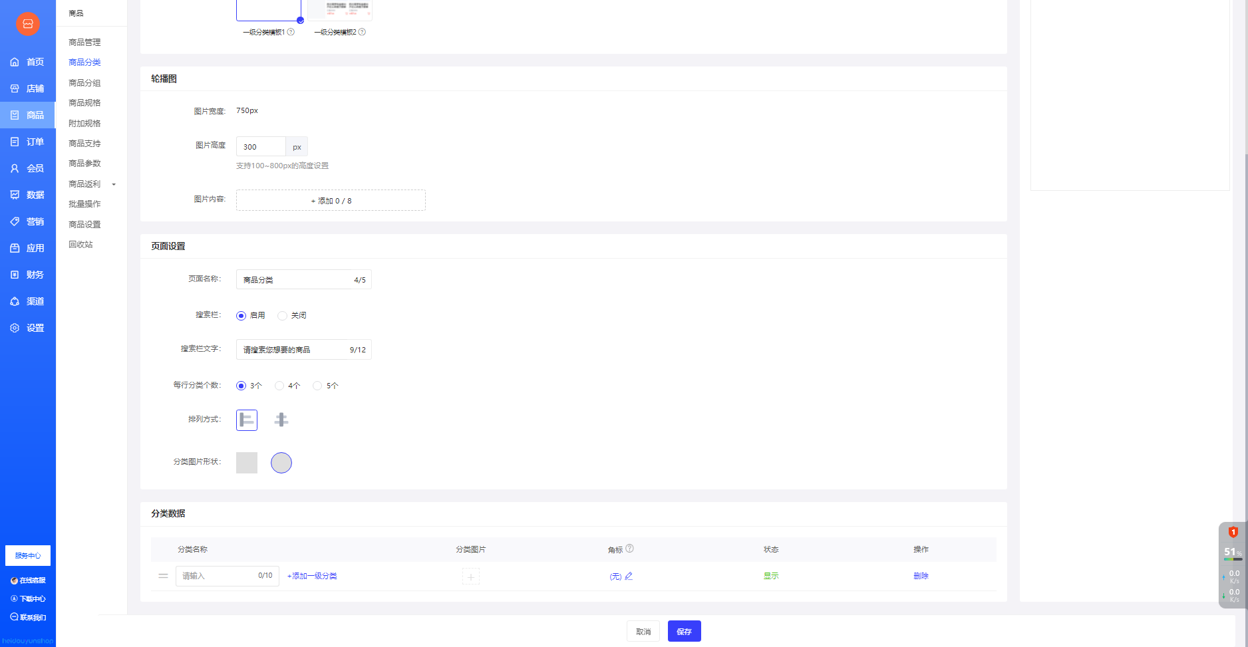The image size is (1248, 647).
Task: Click the red shield notification icon
Action: click(1233, 532)
